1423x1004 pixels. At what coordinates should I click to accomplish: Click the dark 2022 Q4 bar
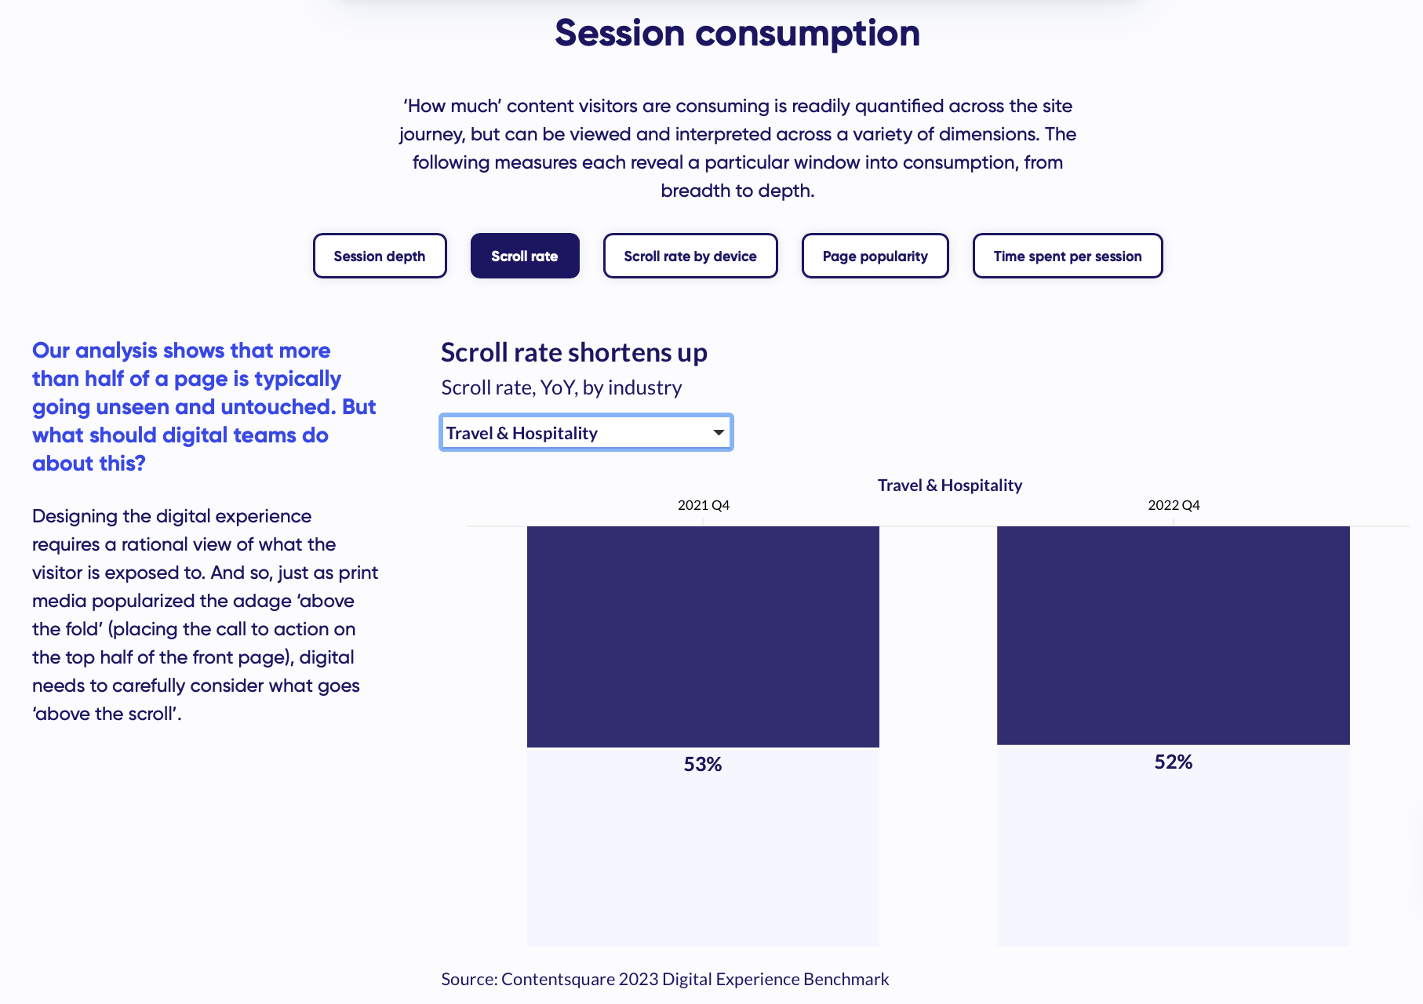(x=1173, y=635)
